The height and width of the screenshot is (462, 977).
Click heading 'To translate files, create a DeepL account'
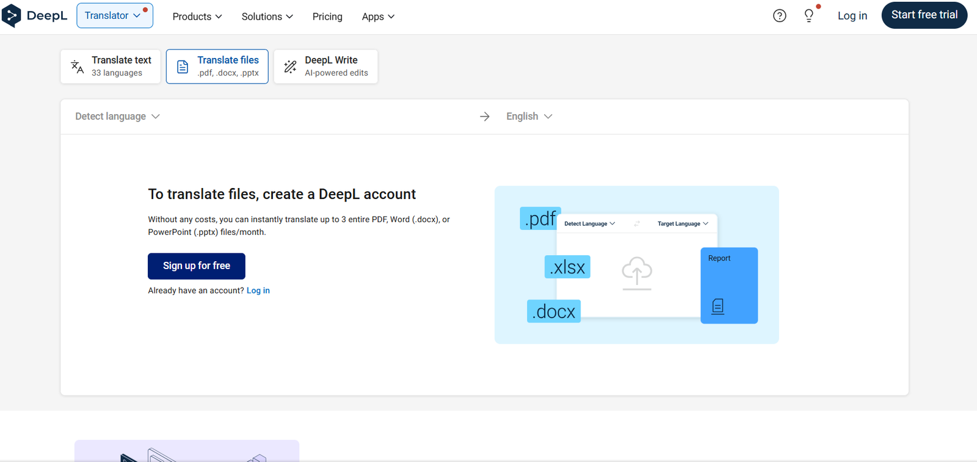pyautogui.click(x=282, y=194)
